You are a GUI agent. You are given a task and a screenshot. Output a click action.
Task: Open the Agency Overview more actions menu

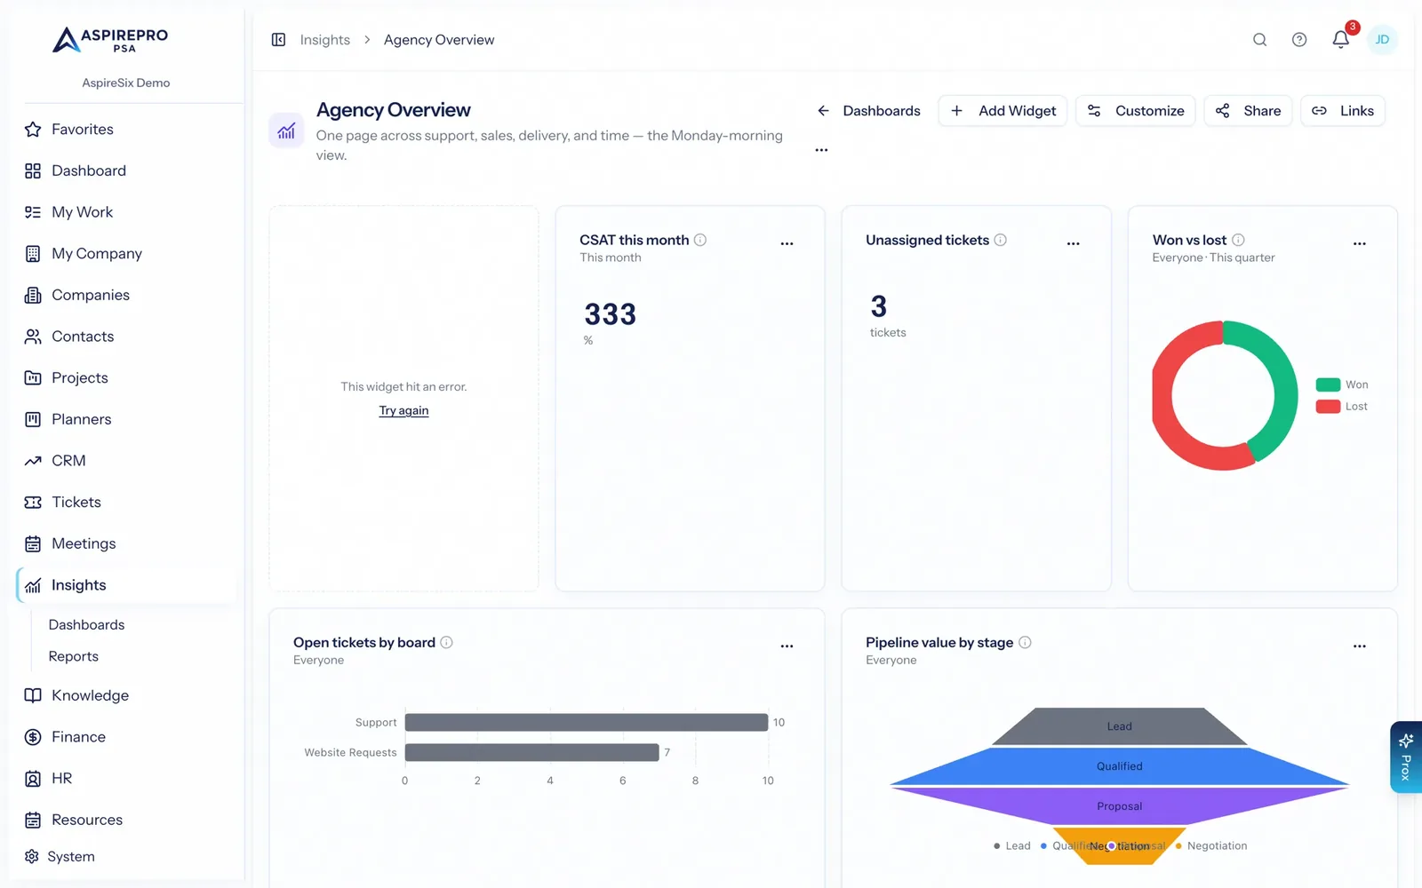pyautogui.click(x=821, y=150)
